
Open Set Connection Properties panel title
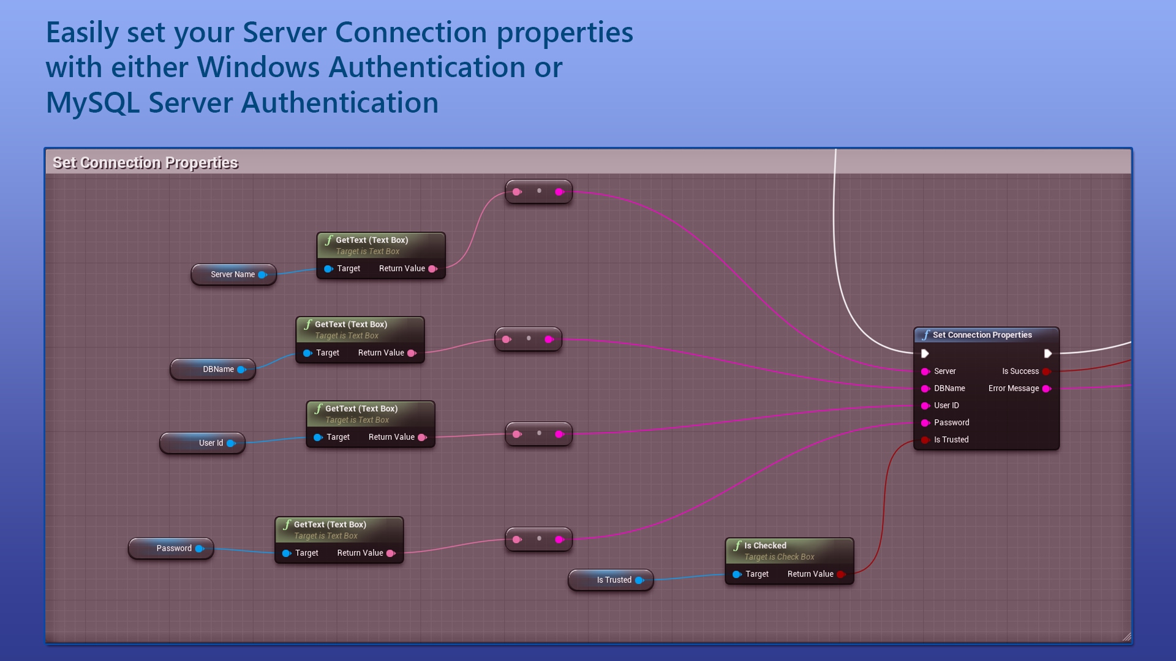pos(146,163)
